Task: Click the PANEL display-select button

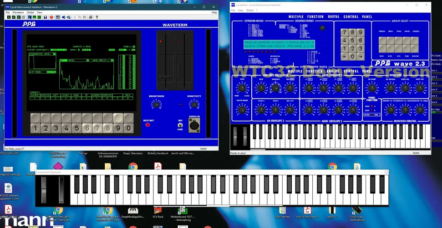Action: pos(407,49)
